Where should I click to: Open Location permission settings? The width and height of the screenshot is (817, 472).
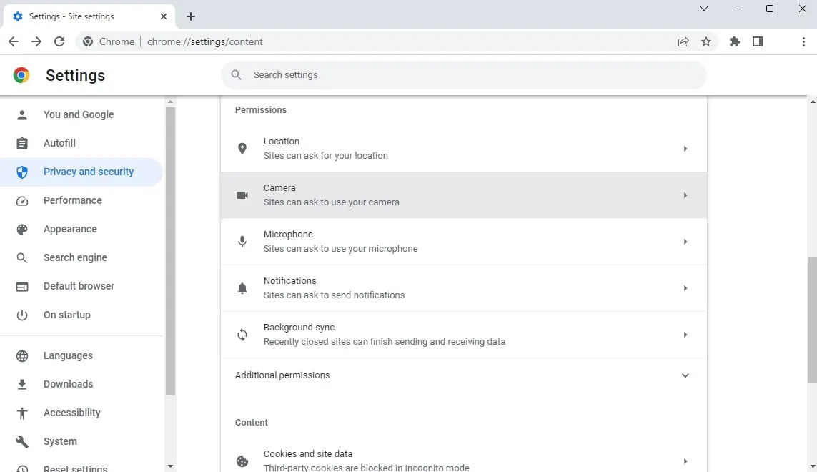(463, 149)
